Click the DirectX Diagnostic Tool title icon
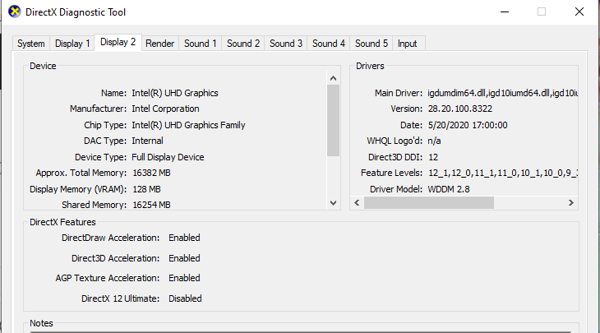 pos(15,12)
